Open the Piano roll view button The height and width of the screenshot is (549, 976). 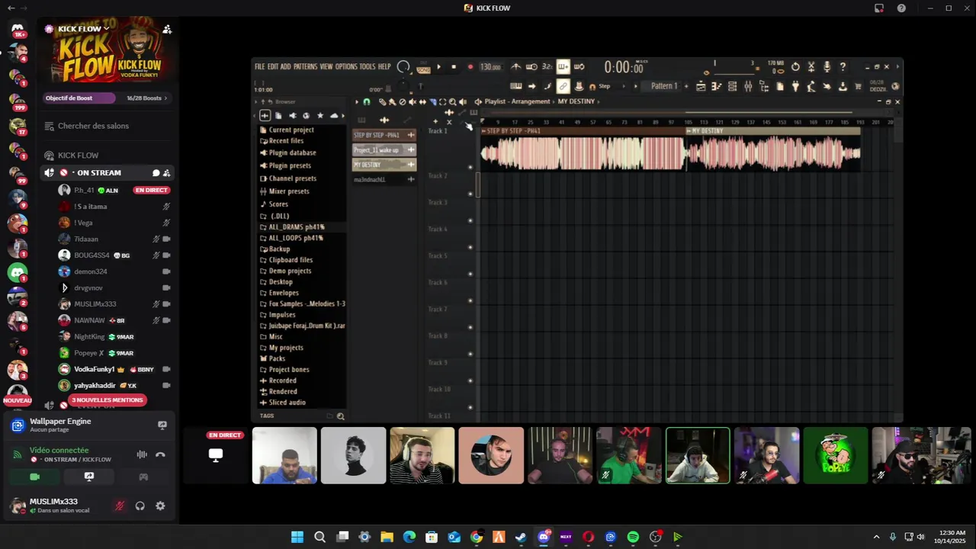point(716,86)
